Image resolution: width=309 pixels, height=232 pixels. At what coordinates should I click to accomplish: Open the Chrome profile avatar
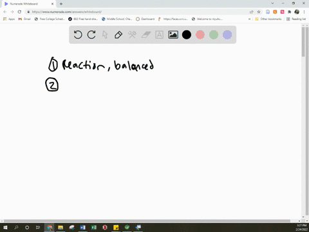click(297, 12)
